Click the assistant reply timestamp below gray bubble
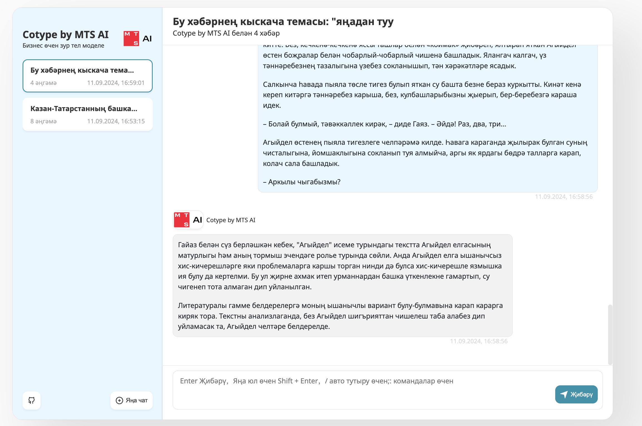 (x=479, y=341)
